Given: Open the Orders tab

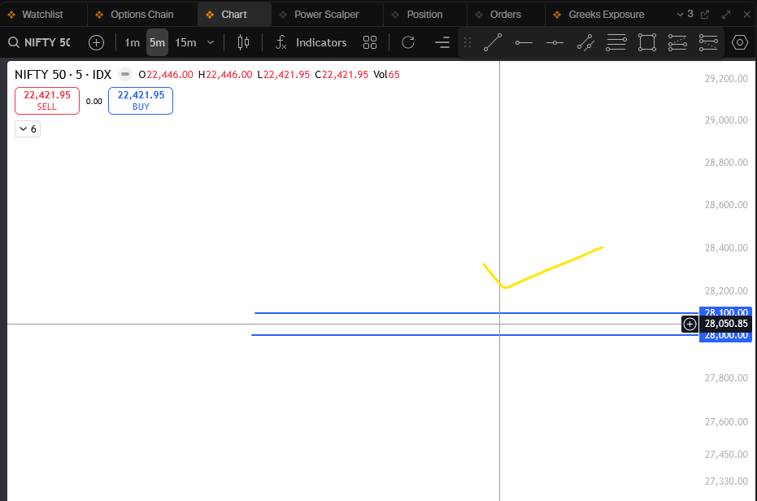Looking at the screenshot, I should pos(506,15).
